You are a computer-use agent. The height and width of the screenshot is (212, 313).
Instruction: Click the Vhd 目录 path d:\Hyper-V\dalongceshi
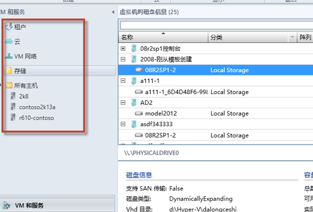[x=203, y=209]
